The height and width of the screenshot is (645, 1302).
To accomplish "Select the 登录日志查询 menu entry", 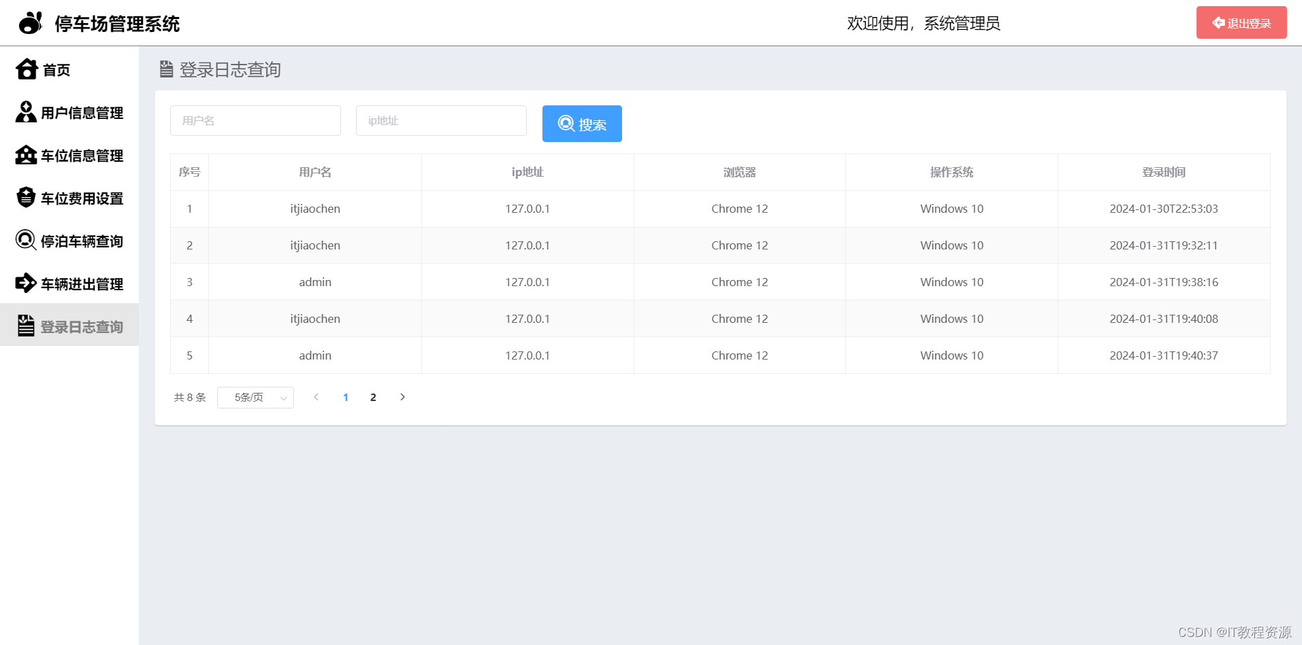I will coord(69,326).
